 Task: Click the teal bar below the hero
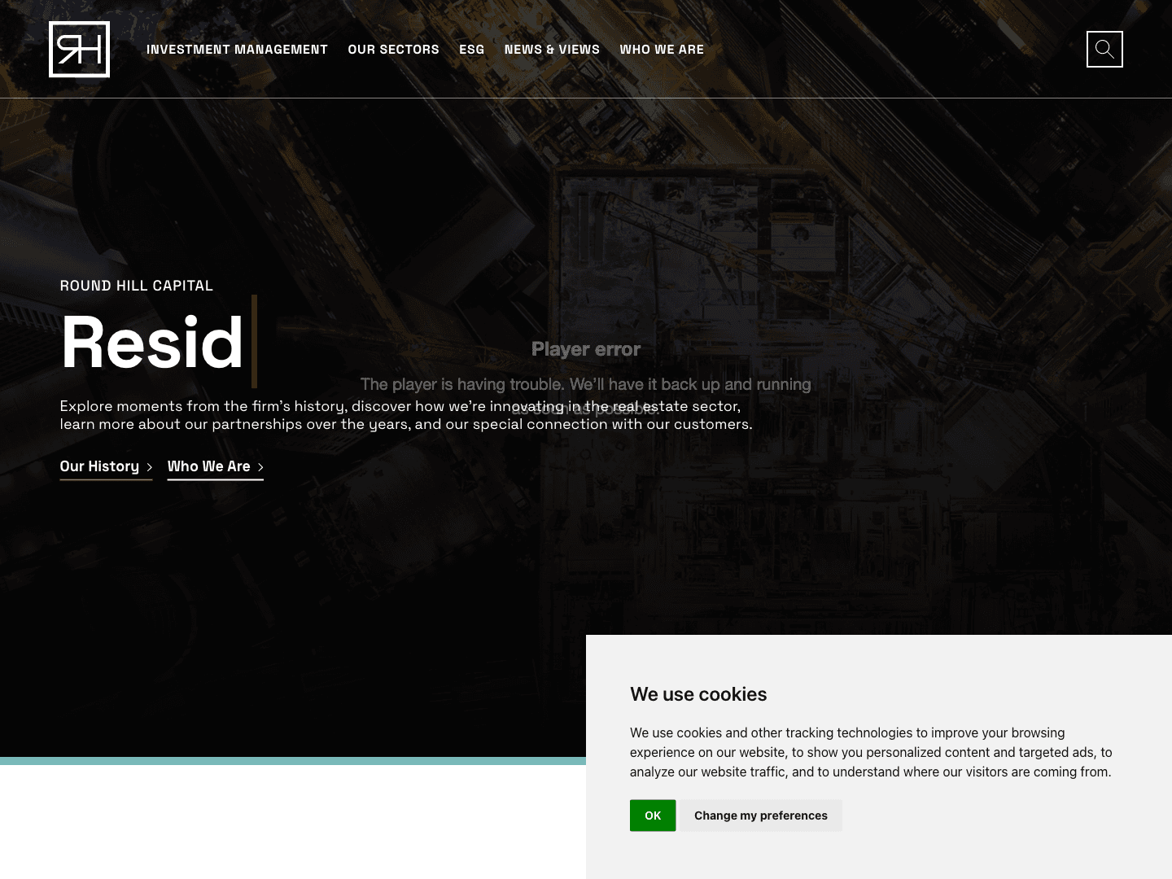pyautogui.click(x=293, y=761)
